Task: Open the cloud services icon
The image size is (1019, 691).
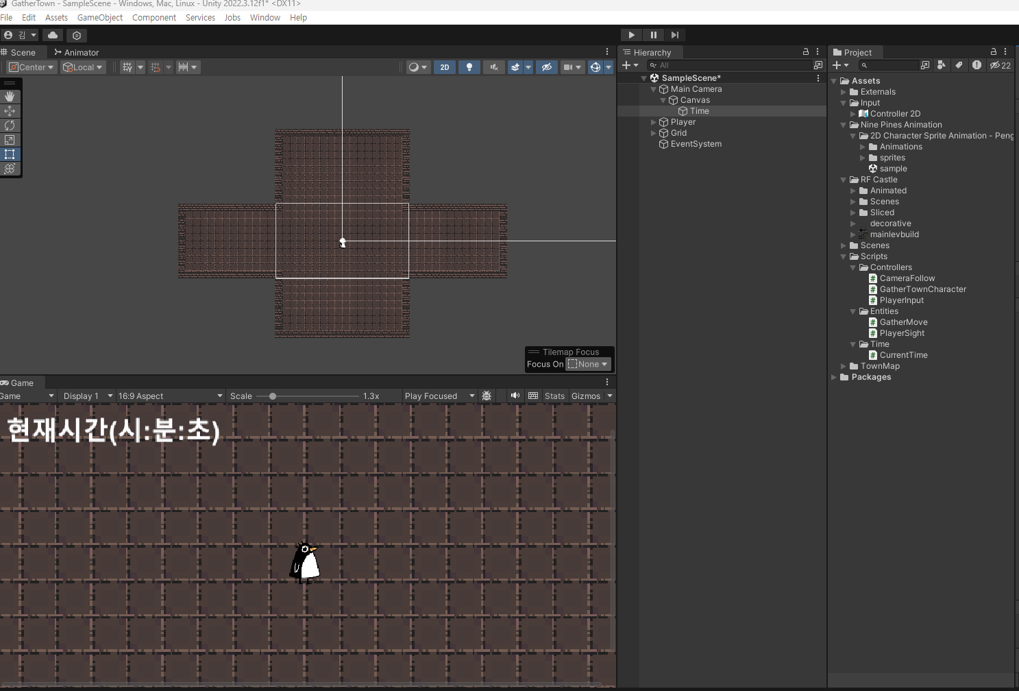Action: (x=53, y=35)
